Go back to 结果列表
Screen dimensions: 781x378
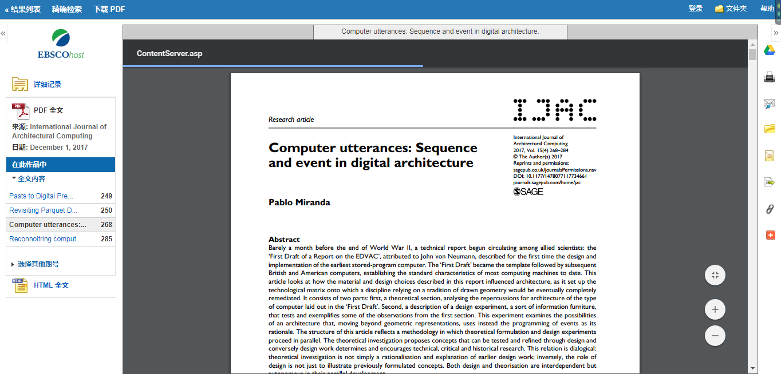pyautogui.click(x=23, y=9)
